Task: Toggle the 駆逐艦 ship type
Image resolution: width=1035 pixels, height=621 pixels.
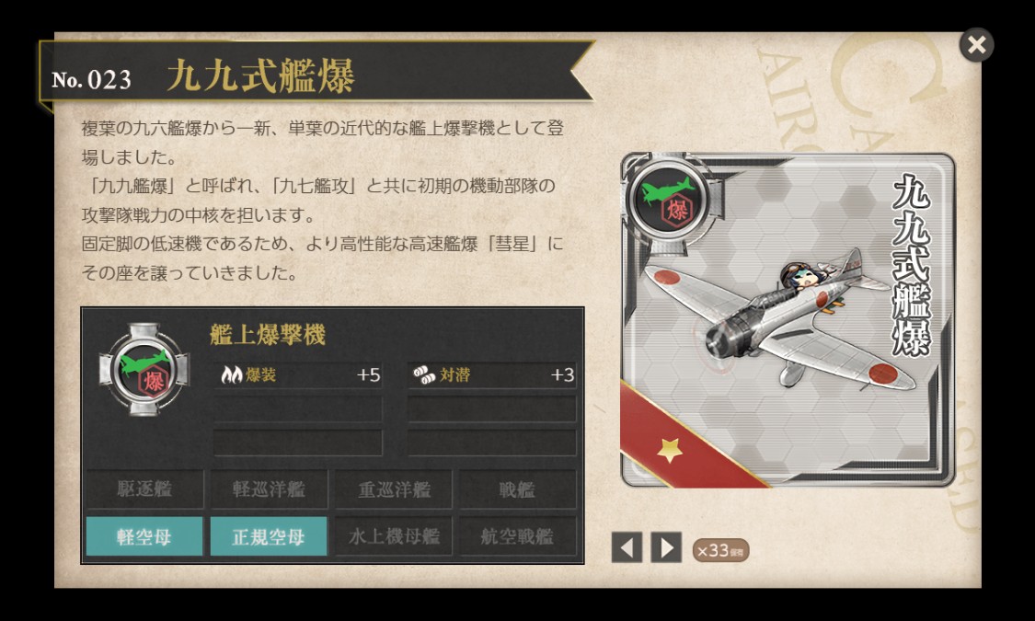Action: click(x=144, y=489)
